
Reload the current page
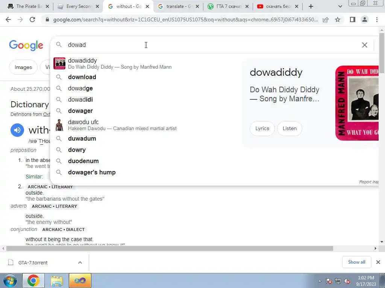pyautogui.click(x=32, y=19)
